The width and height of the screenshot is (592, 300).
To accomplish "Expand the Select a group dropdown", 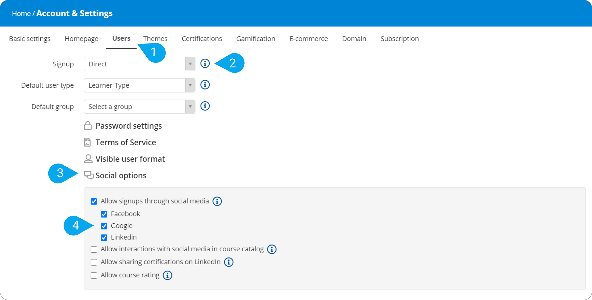I will coord(139,107).
